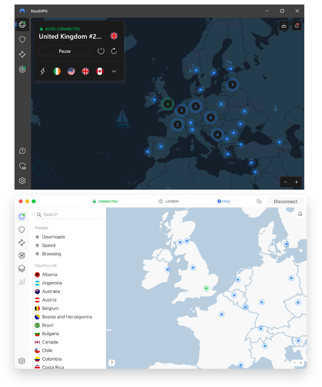Select Bosnia and Herzegovina in country list
Viewport: 322px width, 387px height.
(x=63, y=317)
